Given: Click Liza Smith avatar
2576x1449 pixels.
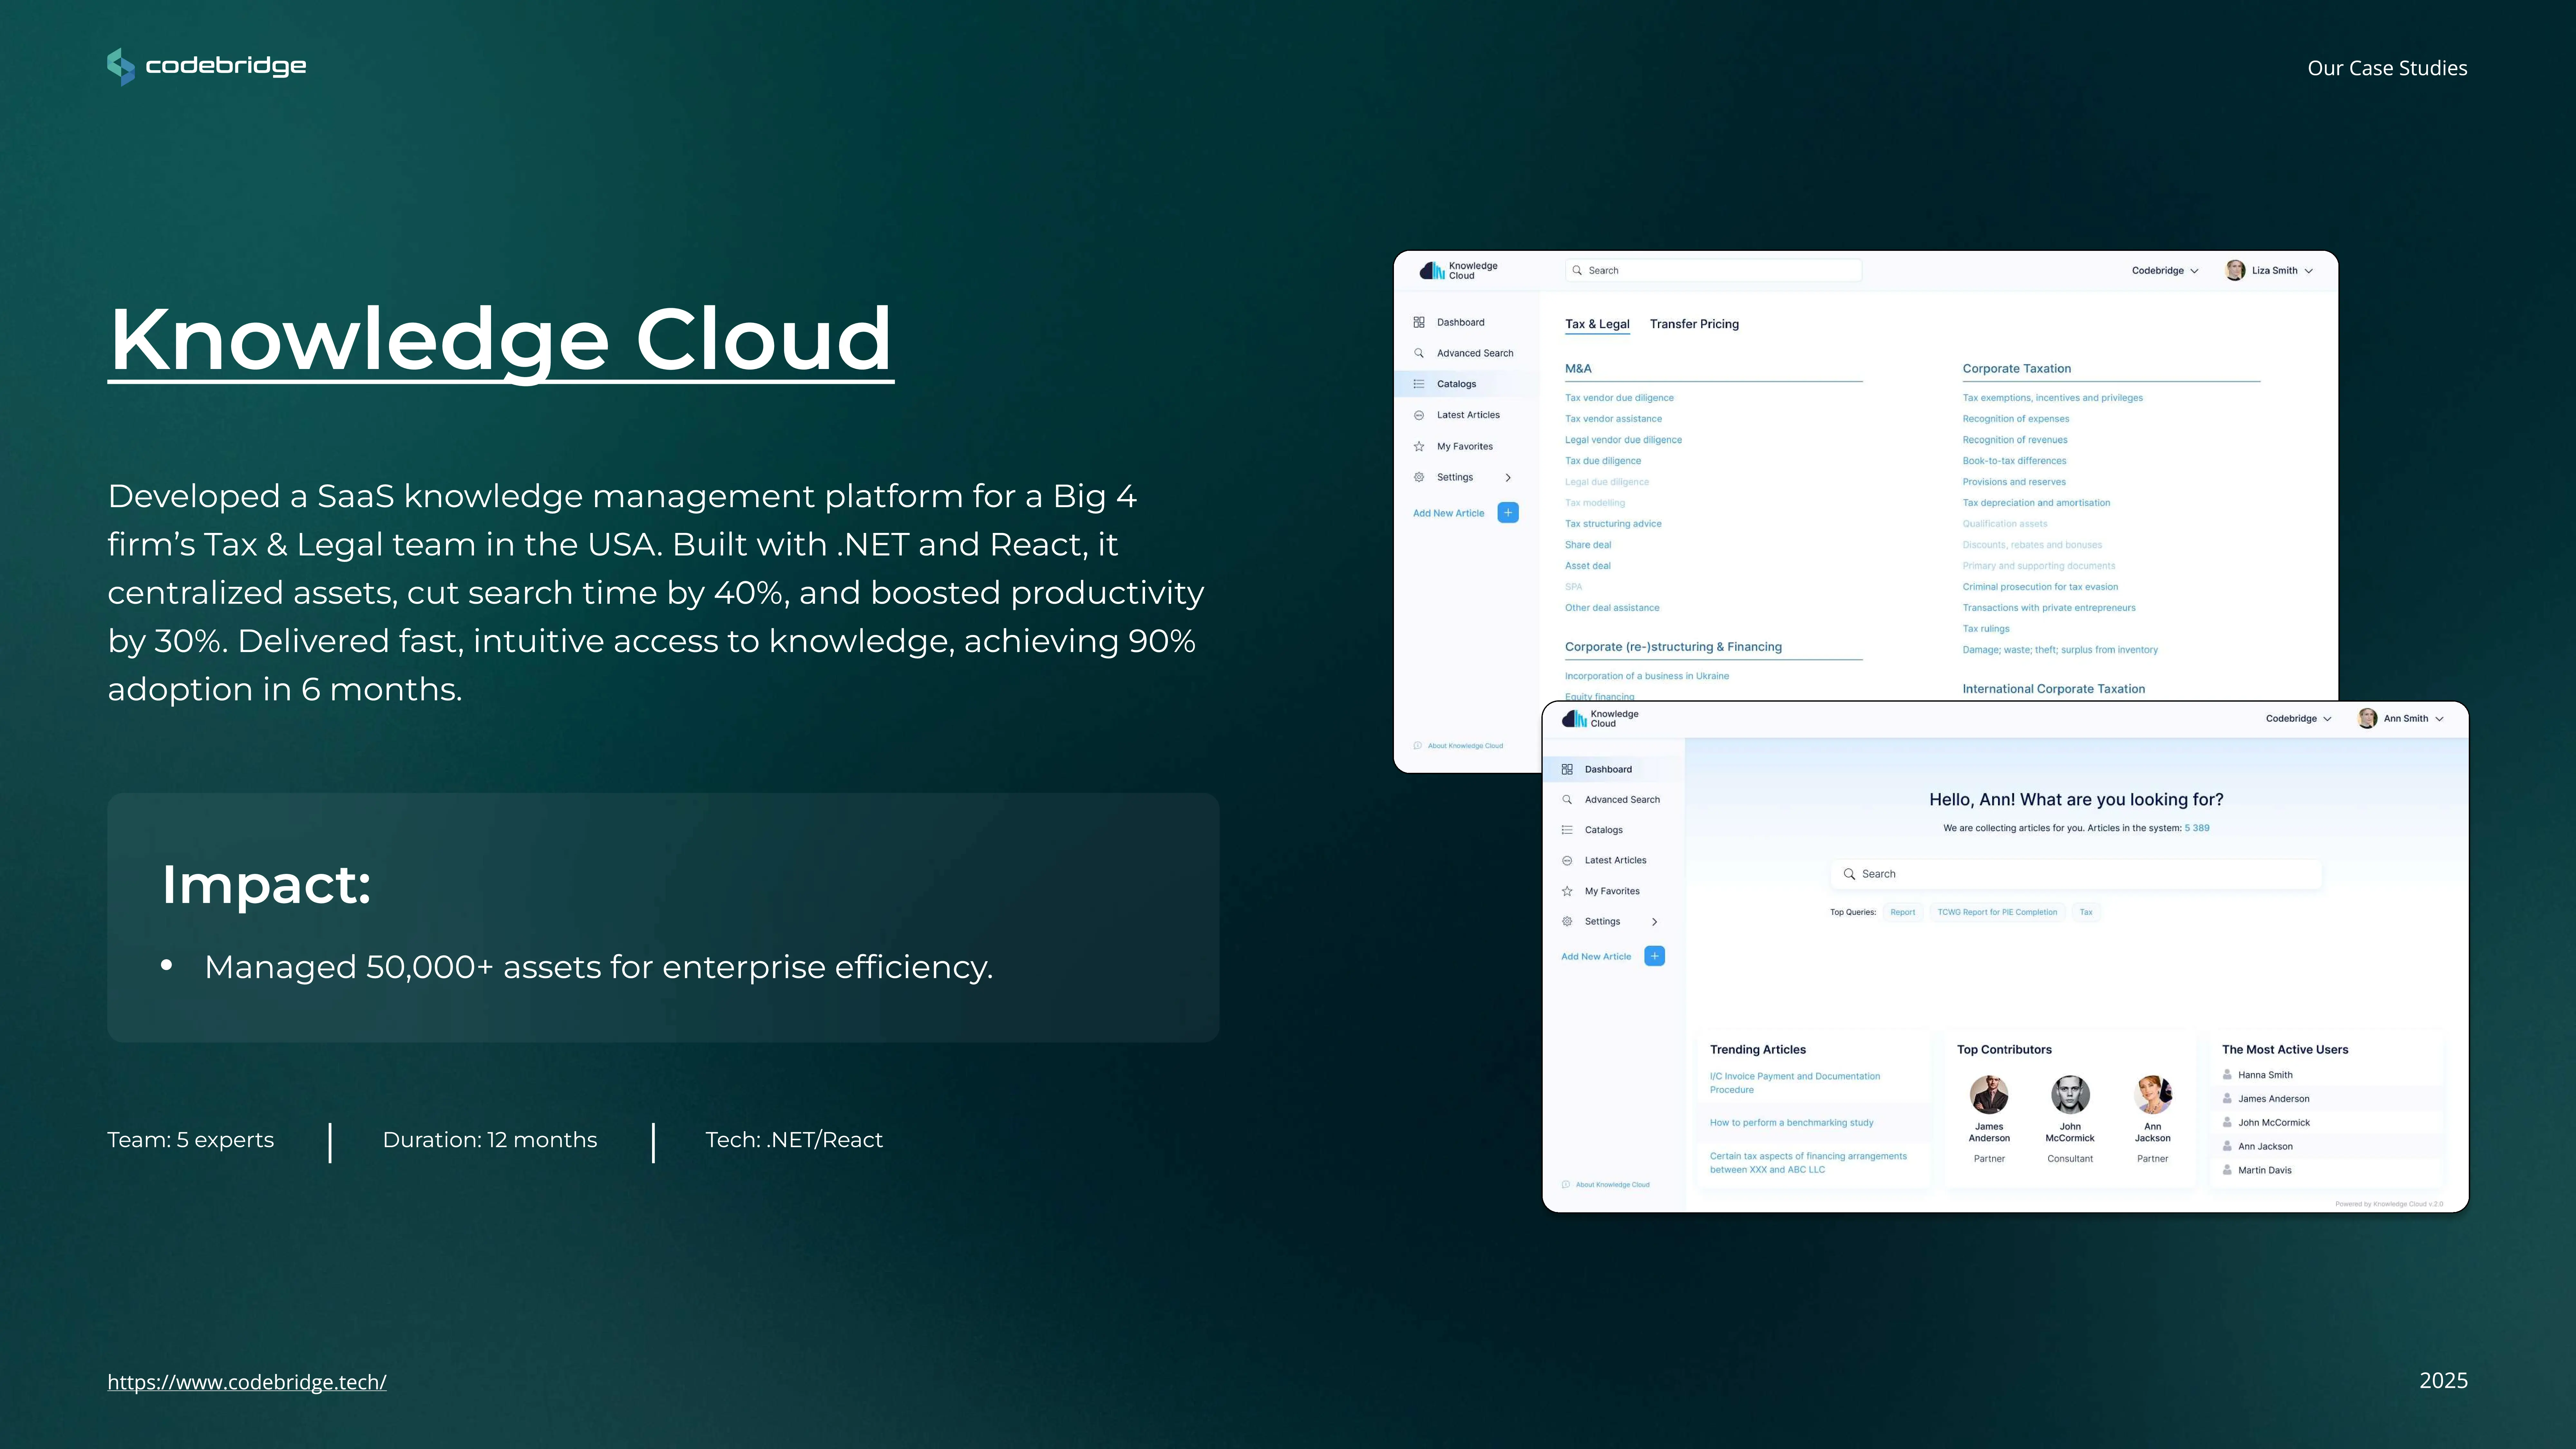Looking at the screenshot, I should (x=2235, y=271).
